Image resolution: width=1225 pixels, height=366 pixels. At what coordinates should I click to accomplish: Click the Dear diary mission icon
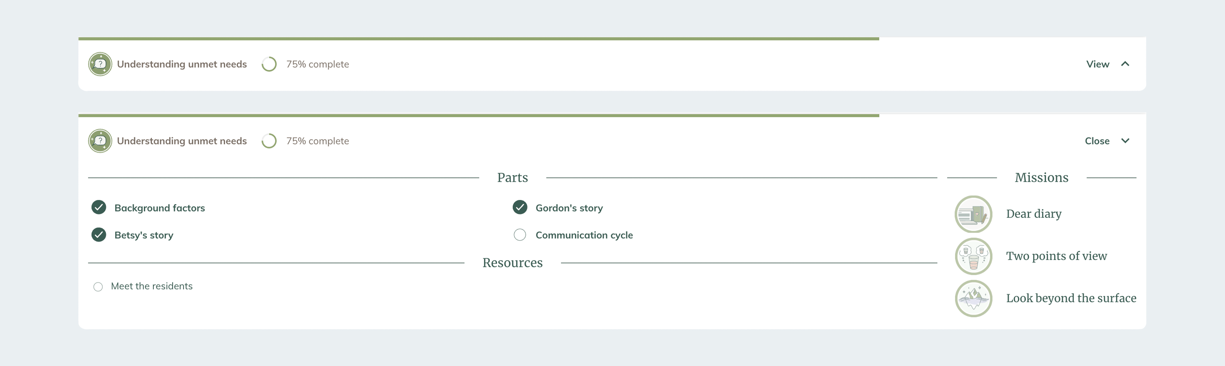pyautogui.click(x=973, y=214)
